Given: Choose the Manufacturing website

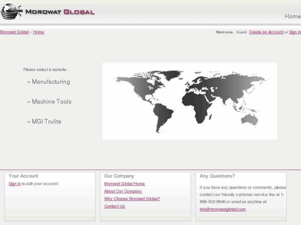Looking at the screenshot, I should [51, 82].
